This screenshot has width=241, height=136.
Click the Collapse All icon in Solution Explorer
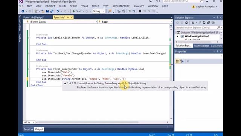[x=208, y=23]
